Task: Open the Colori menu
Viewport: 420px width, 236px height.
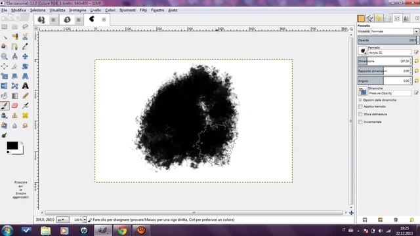Action: [x=110, y=10]
